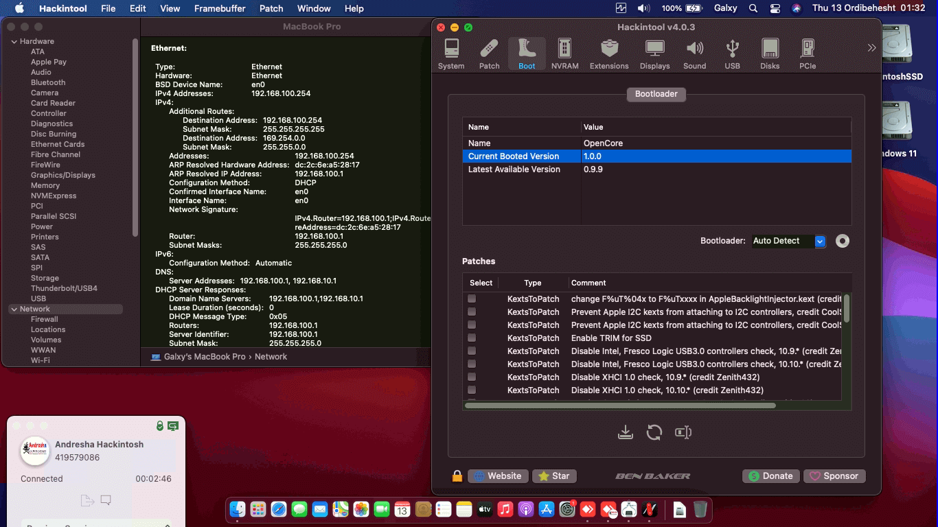This screenshot has width=938, height=527.
Task: Click the System Information sidebar scrollbar
Action: point(135,137)
